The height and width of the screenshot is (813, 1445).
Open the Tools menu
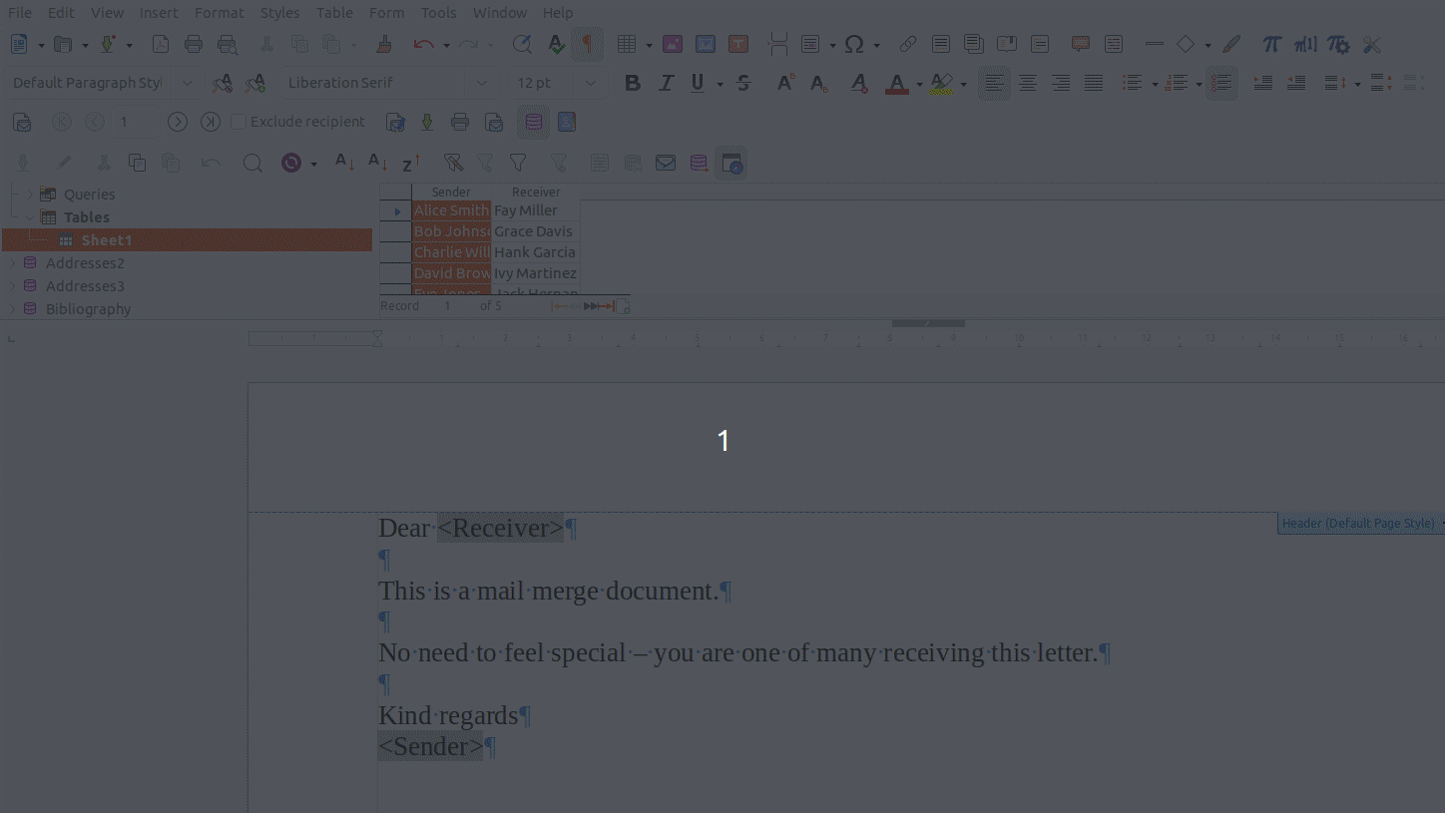click(438, 13)
